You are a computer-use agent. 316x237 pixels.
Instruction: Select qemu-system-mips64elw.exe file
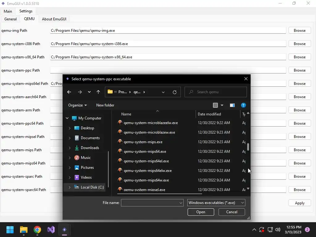[x=145, y=171]
